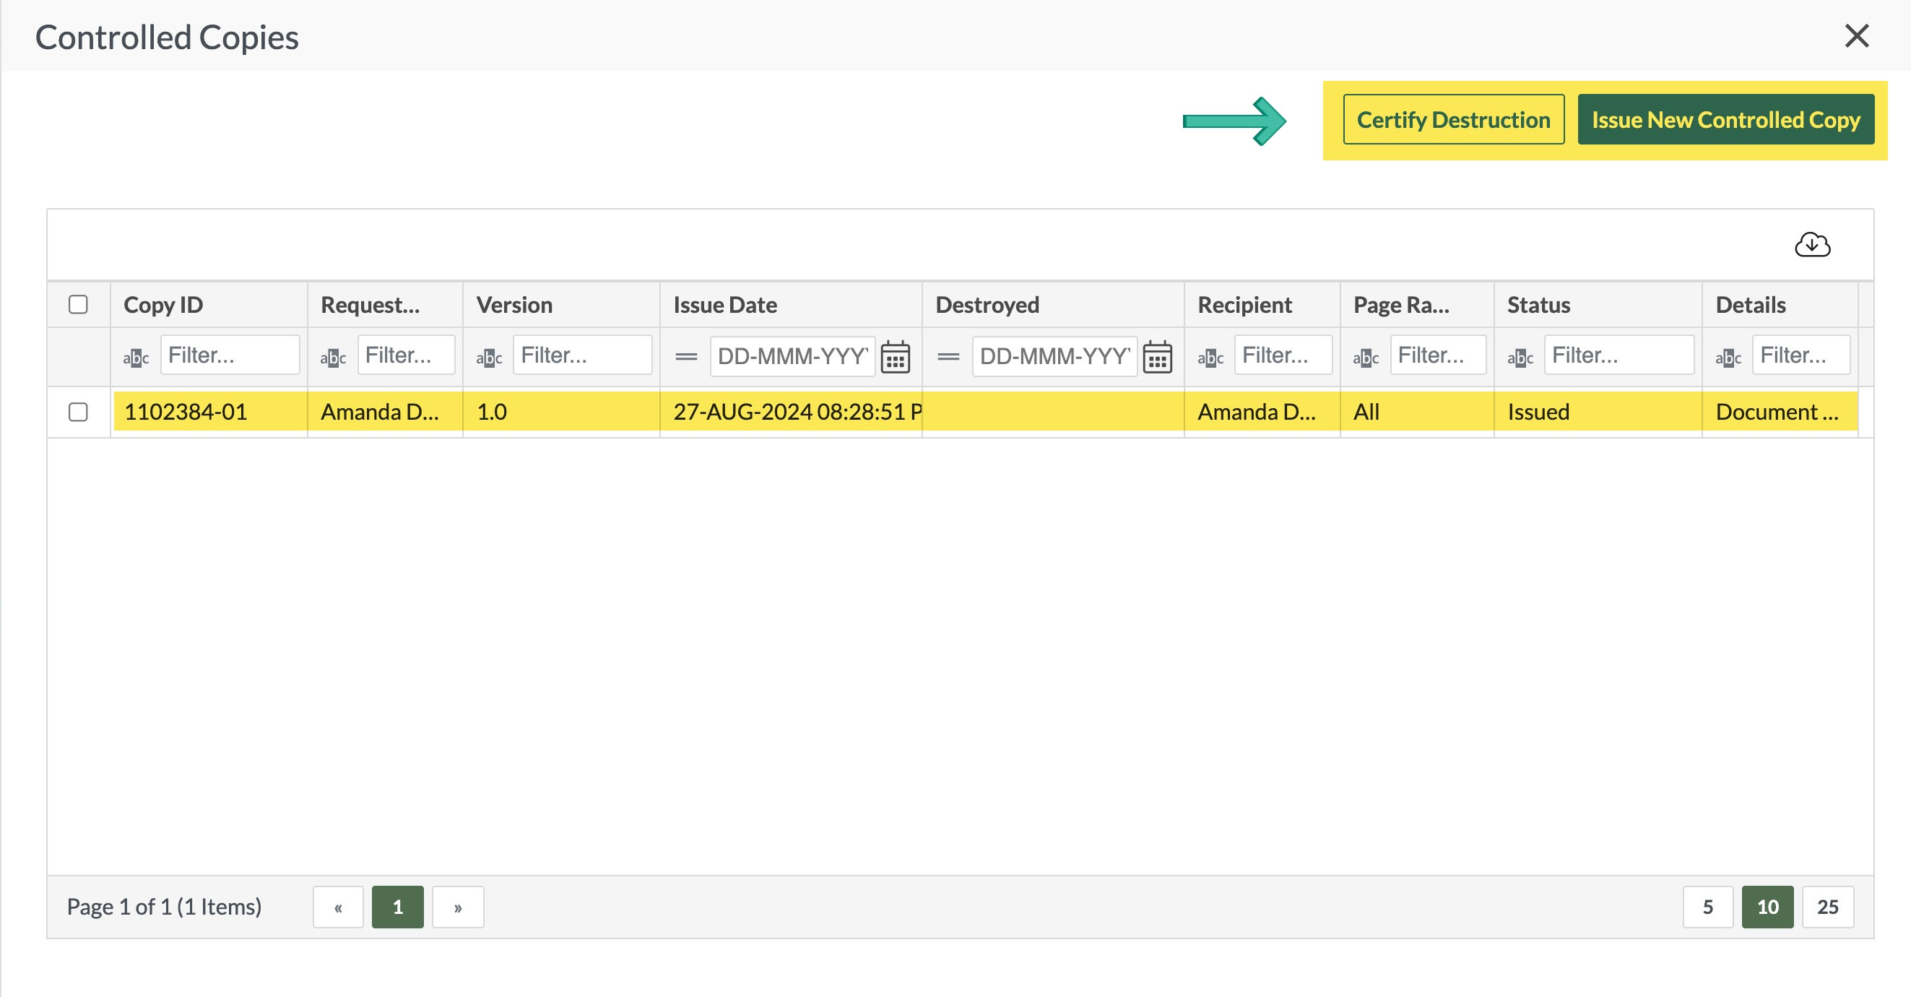Focus the Version filter field
Screen dimensions: 1911x997
coord(582,355)
